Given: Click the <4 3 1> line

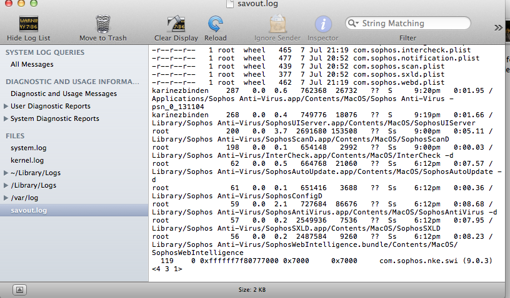Looking at the screenshot, I should coord(167,269).
